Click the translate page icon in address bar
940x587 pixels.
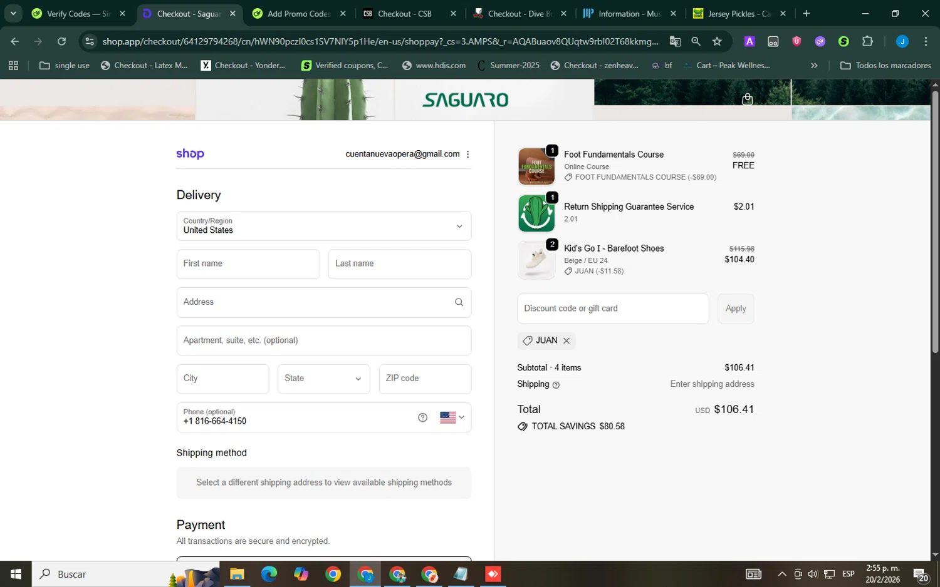pos(675,41)
